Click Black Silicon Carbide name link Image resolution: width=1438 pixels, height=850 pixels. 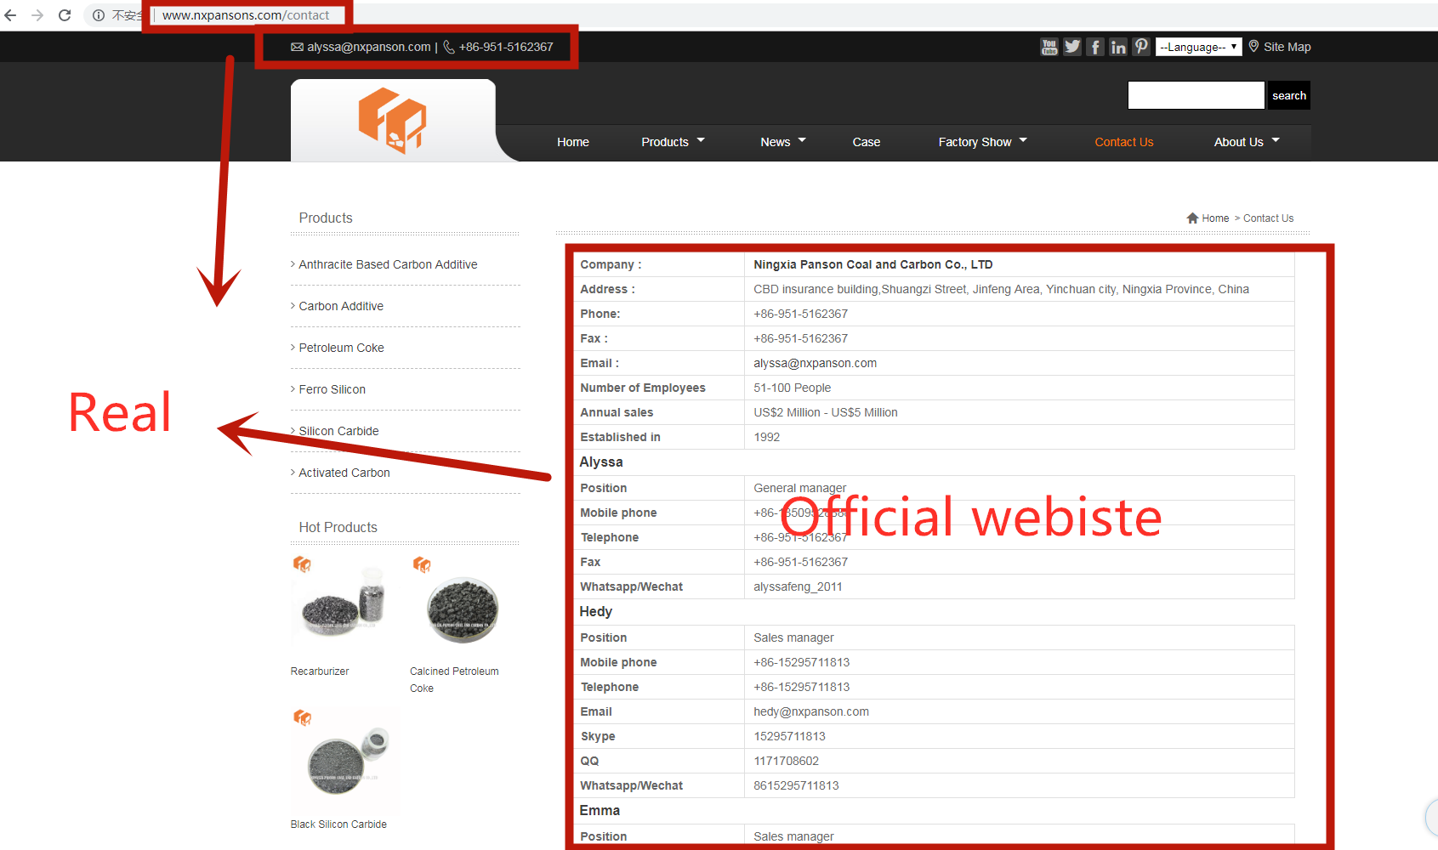(x=338, y=824)
